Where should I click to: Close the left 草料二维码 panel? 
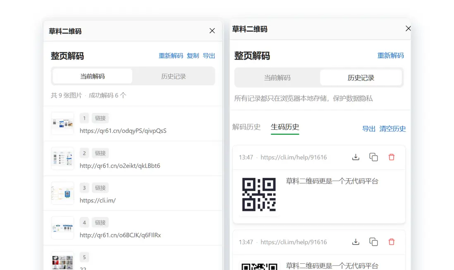[x=212, y=31]
